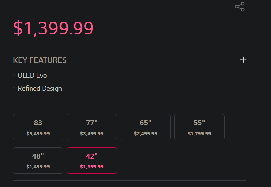Click the pink $1,399.99 price in 42" box
271x187 pixels.
coord(92,167)
